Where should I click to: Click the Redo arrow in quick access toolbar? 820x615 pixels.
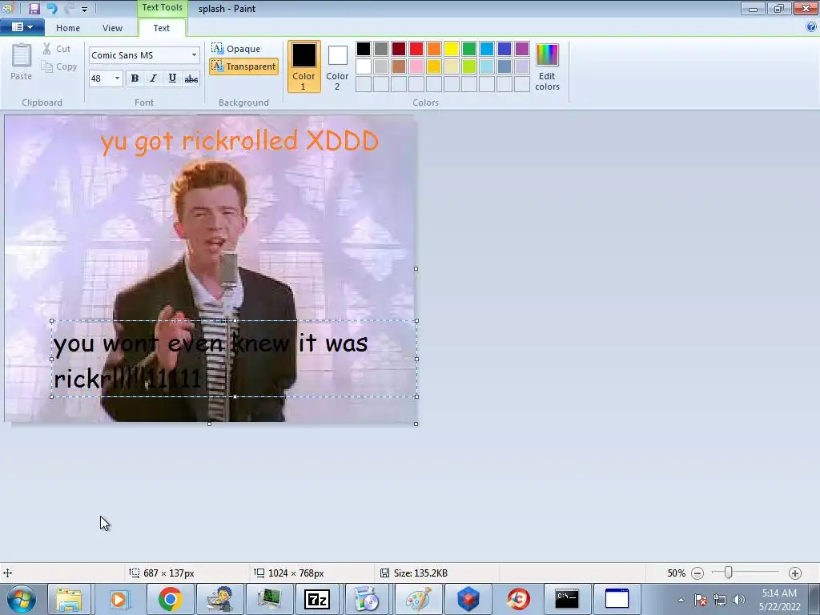[69, 8]
